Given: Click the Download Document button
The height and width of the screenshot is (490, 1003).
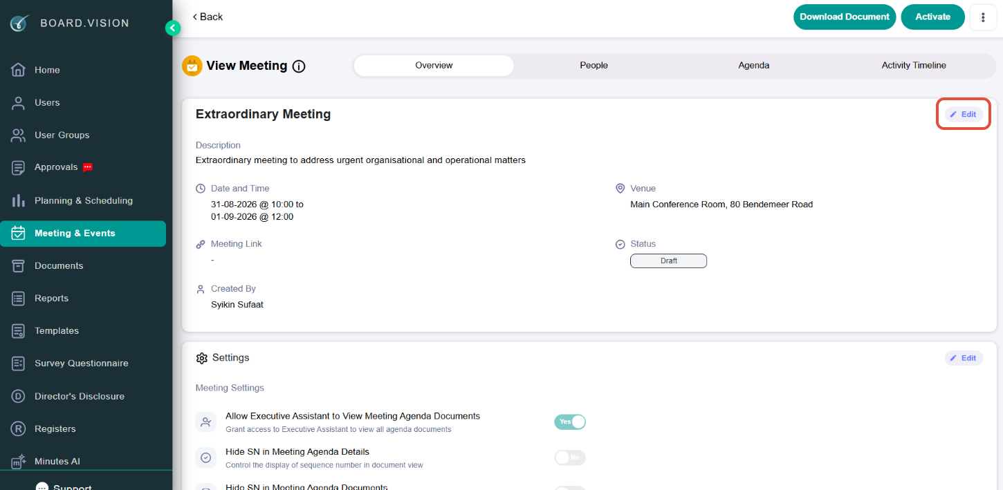Looking at the screenshot, I should pos(845,17).
